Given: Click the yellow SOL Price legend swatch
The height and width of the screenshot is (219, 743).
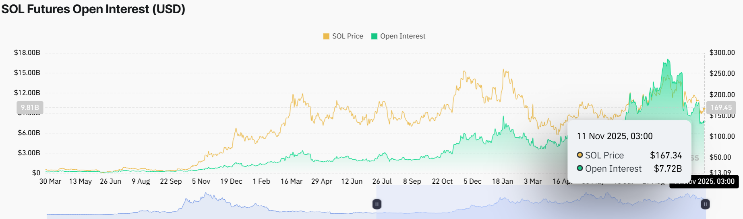Looking at the screenshot, I should (x=326, y=36).
